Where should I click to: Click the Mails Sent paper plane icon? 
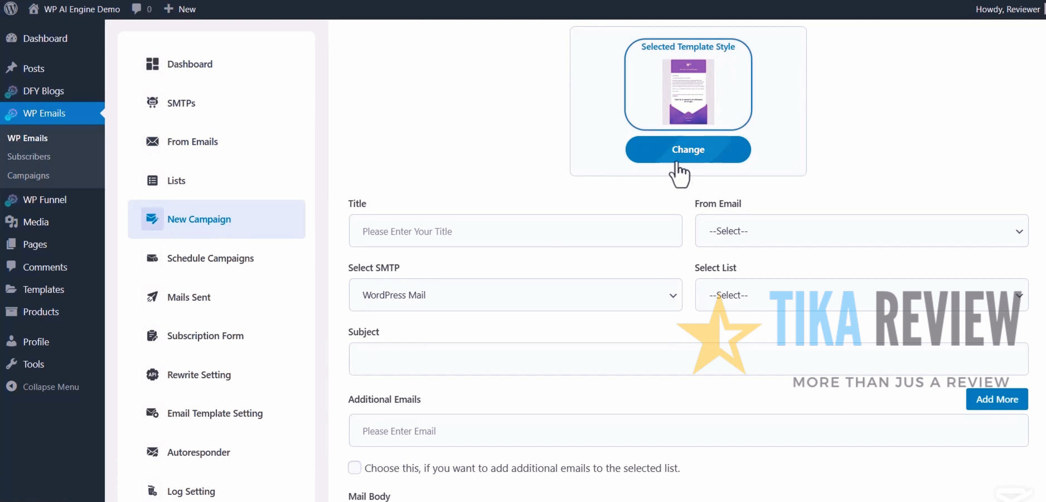[x=152, y=297]
